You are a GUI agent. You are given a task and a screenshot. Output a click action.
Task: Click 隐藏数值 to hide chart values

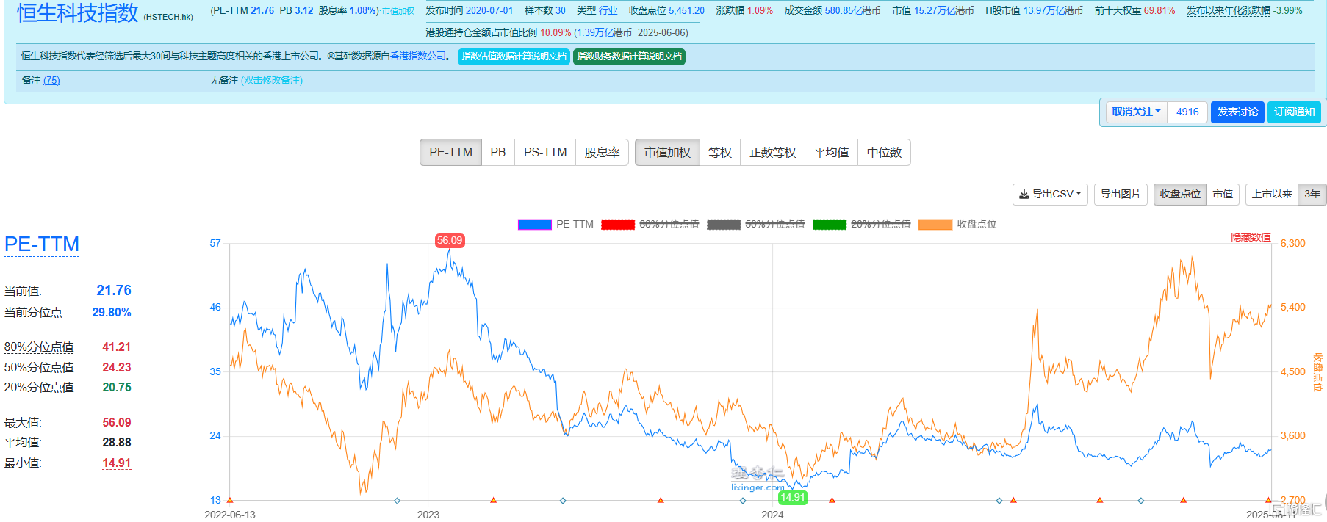[x=1251, y=237]
